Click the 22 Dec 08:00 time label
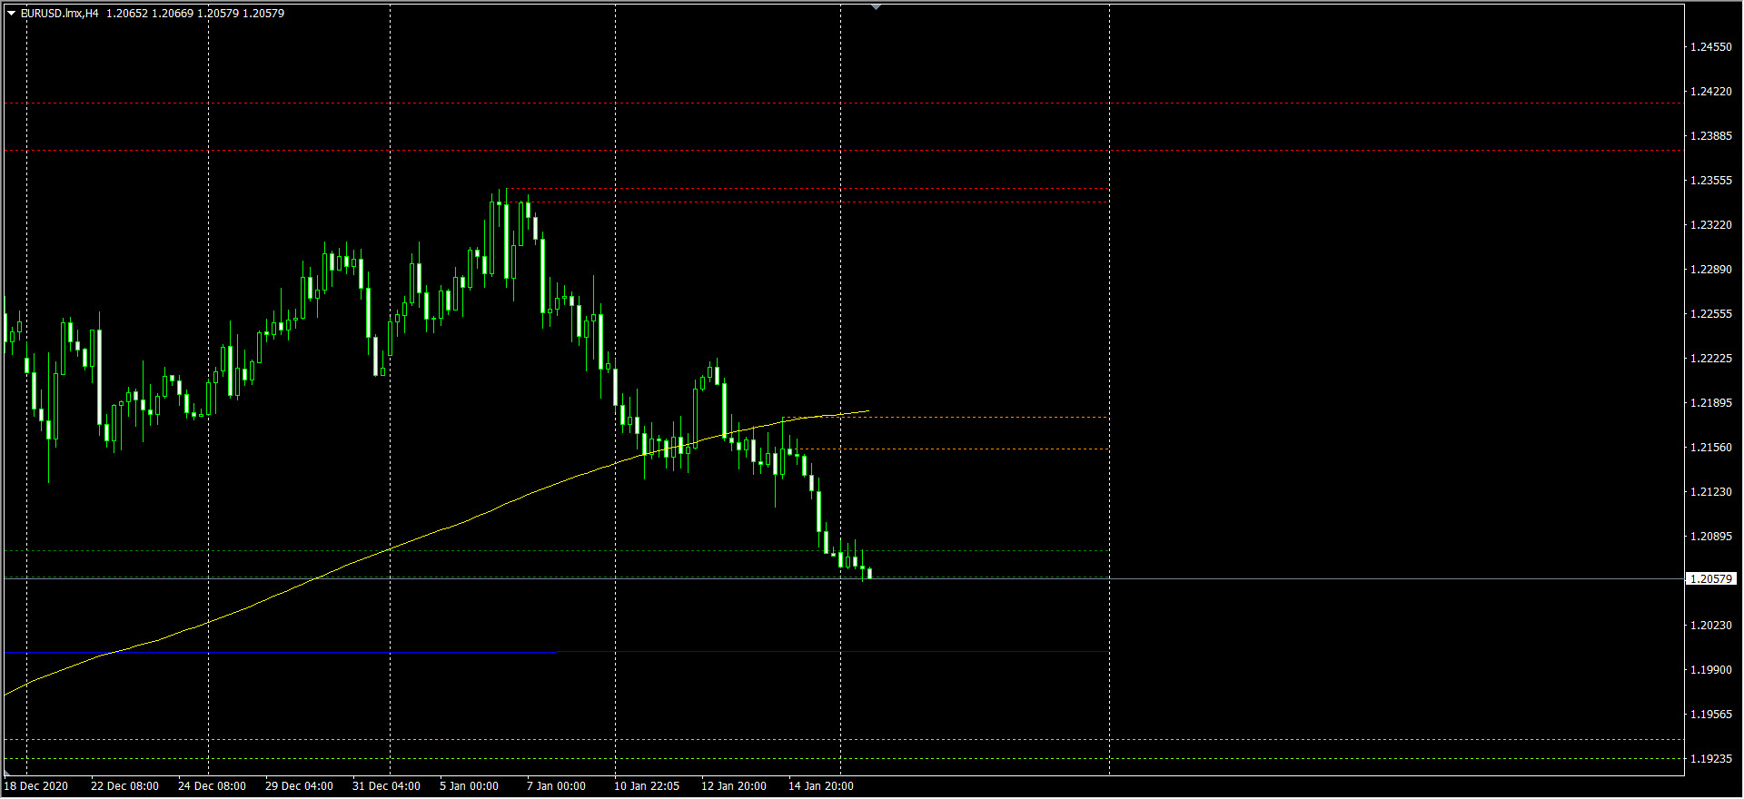 (x=124, y=786)
